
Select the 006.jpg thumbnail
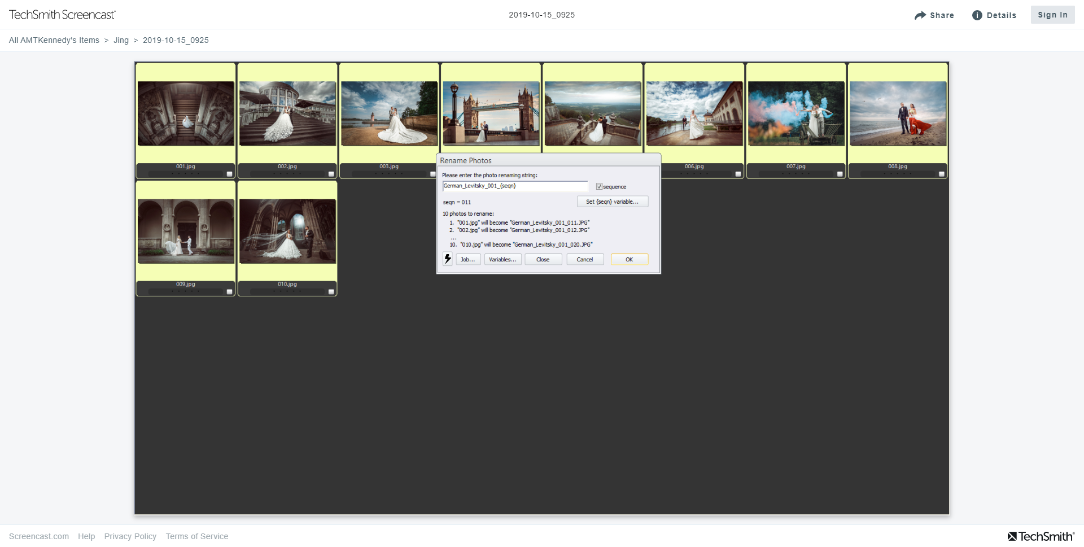[x=694, y=113]
